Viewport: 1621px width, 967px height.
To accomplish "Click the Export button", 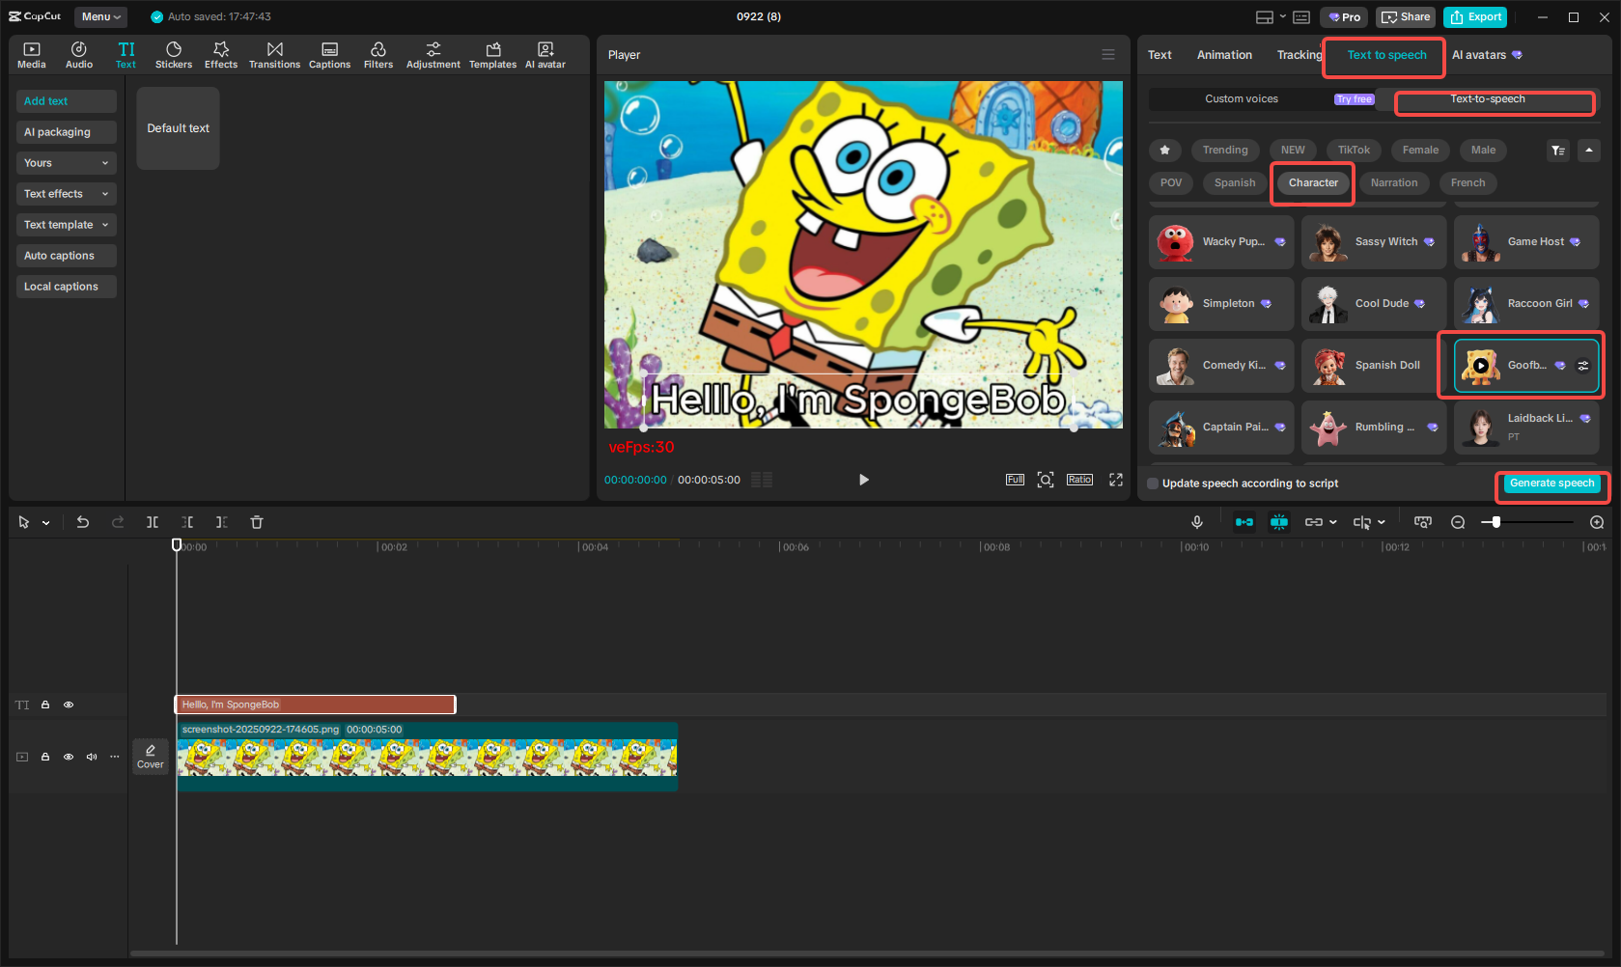I will (1475, 17).
